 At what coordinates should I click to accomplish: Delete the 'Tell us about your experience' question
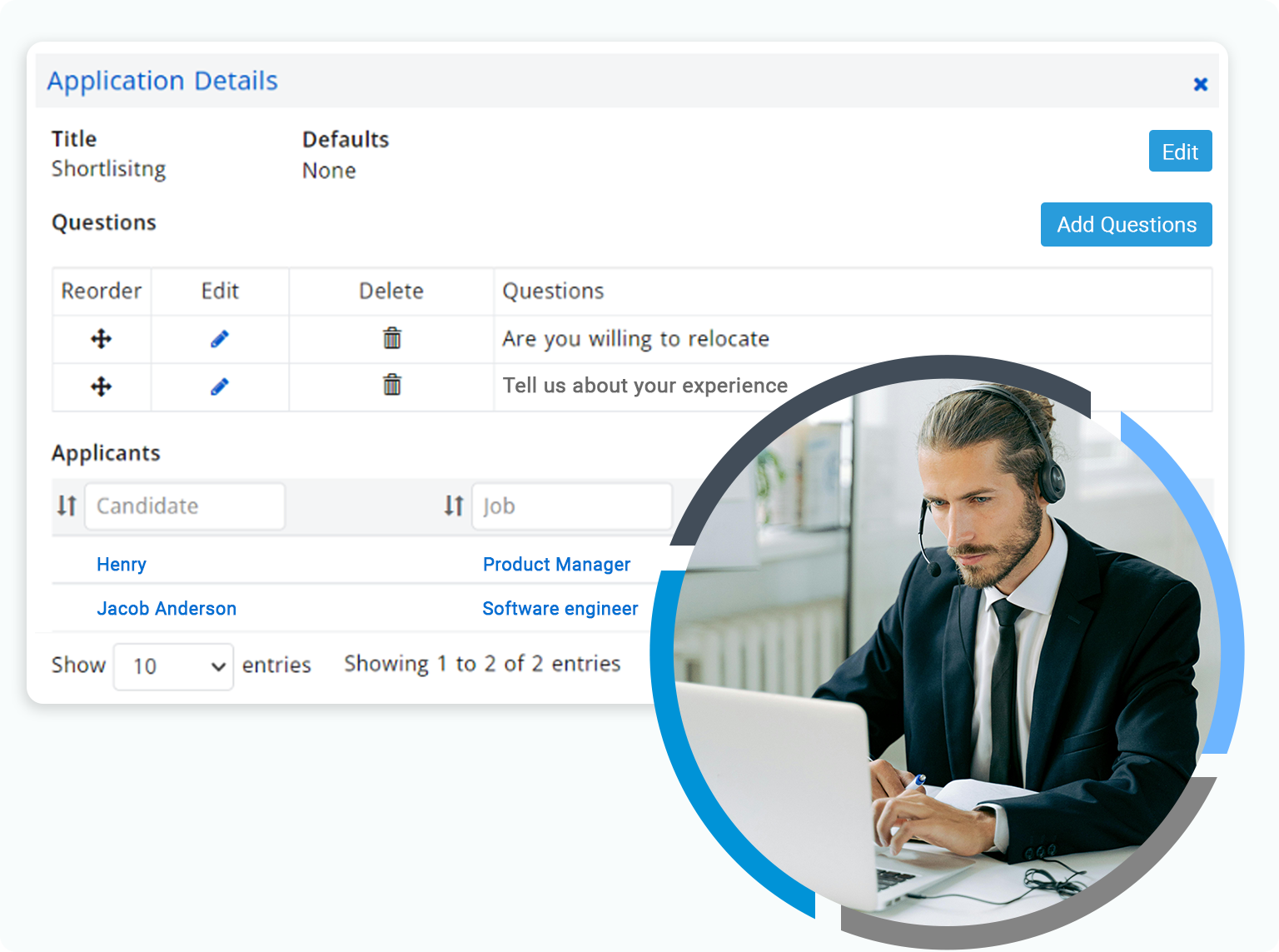(391, 385)
